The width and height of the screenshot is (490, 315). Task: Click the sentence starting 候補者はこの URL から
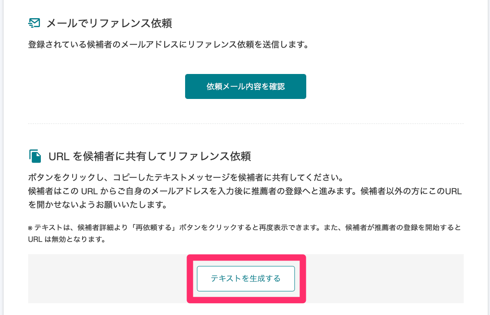coord(194,191)
